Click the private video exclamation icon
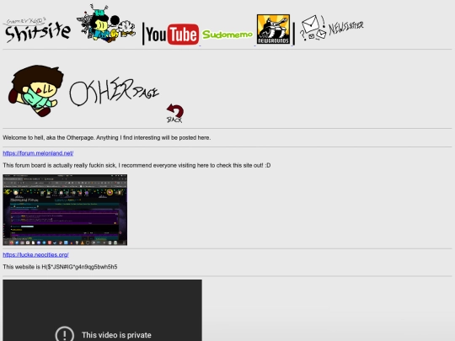This screenshot has width=455, height=341. tap(64, 334)
